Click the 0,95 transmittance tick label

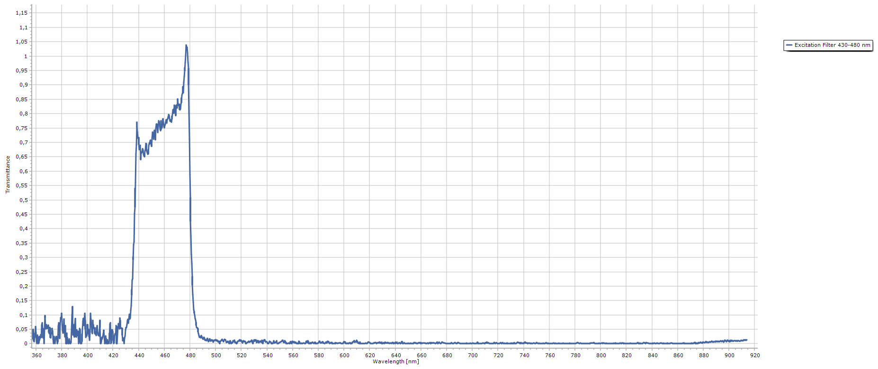[x=22, y=70]
